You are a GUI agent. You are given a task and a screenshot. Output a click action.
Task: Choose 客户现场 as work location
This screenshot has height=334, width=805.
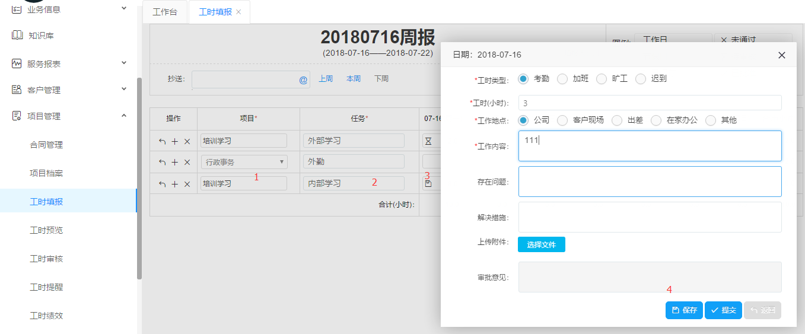coord(562,120)
